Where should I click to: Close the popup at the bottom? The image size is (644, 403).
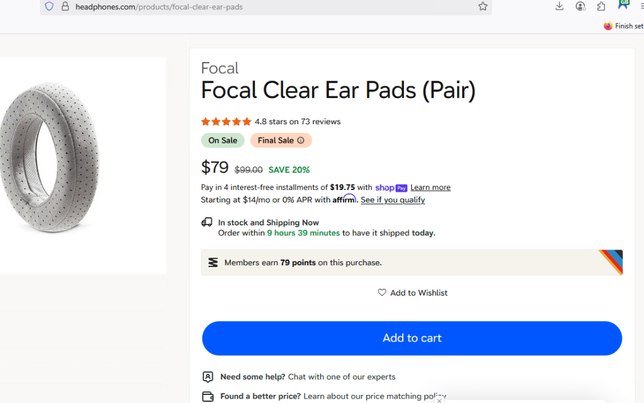click(x=439, y=401)
